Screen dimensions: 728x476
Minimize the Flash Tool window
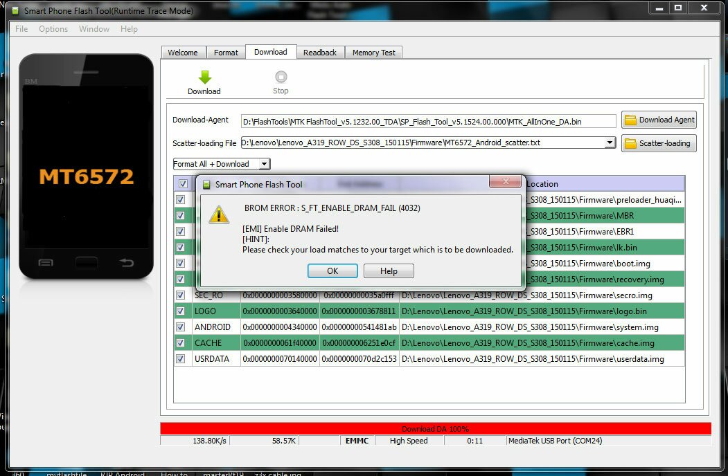tap(659, 8)
